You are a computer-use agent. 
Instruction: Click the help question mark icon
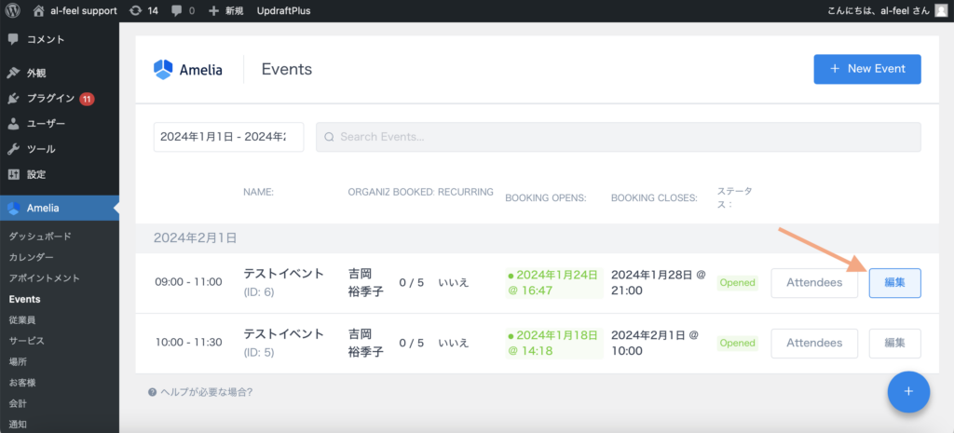coord(152,392)
